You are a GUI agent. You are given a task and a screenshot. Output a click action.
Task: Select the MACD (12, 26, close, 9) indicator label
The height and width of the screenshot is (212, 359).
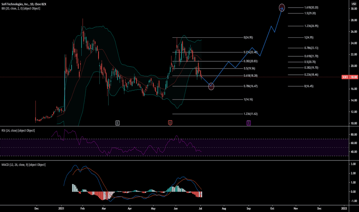click(23, 165)
